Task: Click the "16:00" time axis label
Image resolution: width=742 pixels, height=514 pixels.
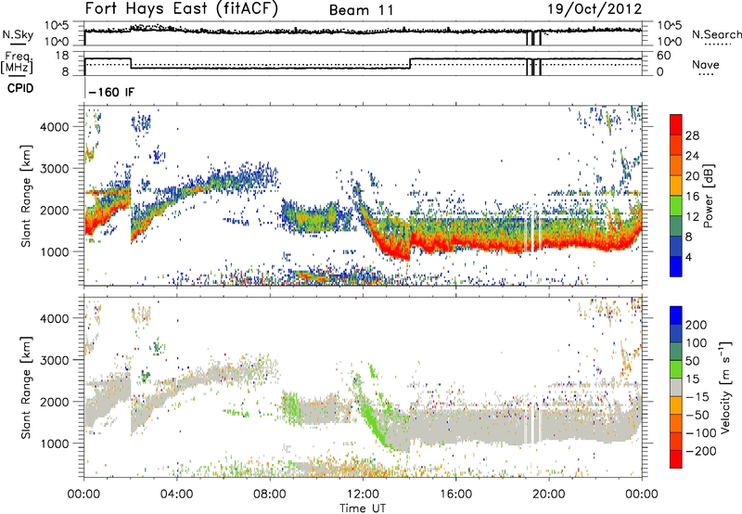Action: point(455,495)
